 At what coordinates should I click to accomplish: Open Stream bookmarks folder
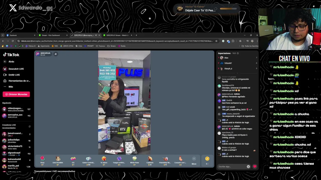coord(111,46)
